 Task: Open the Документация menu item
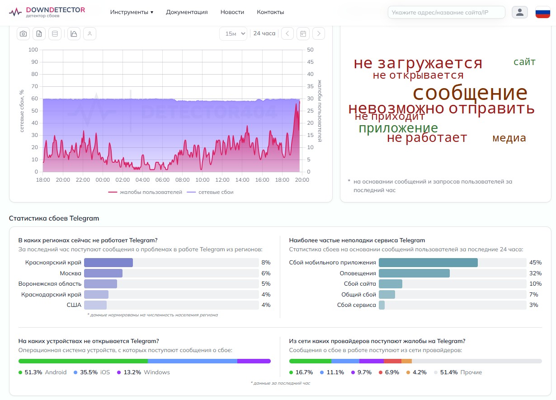coord(187,12)
